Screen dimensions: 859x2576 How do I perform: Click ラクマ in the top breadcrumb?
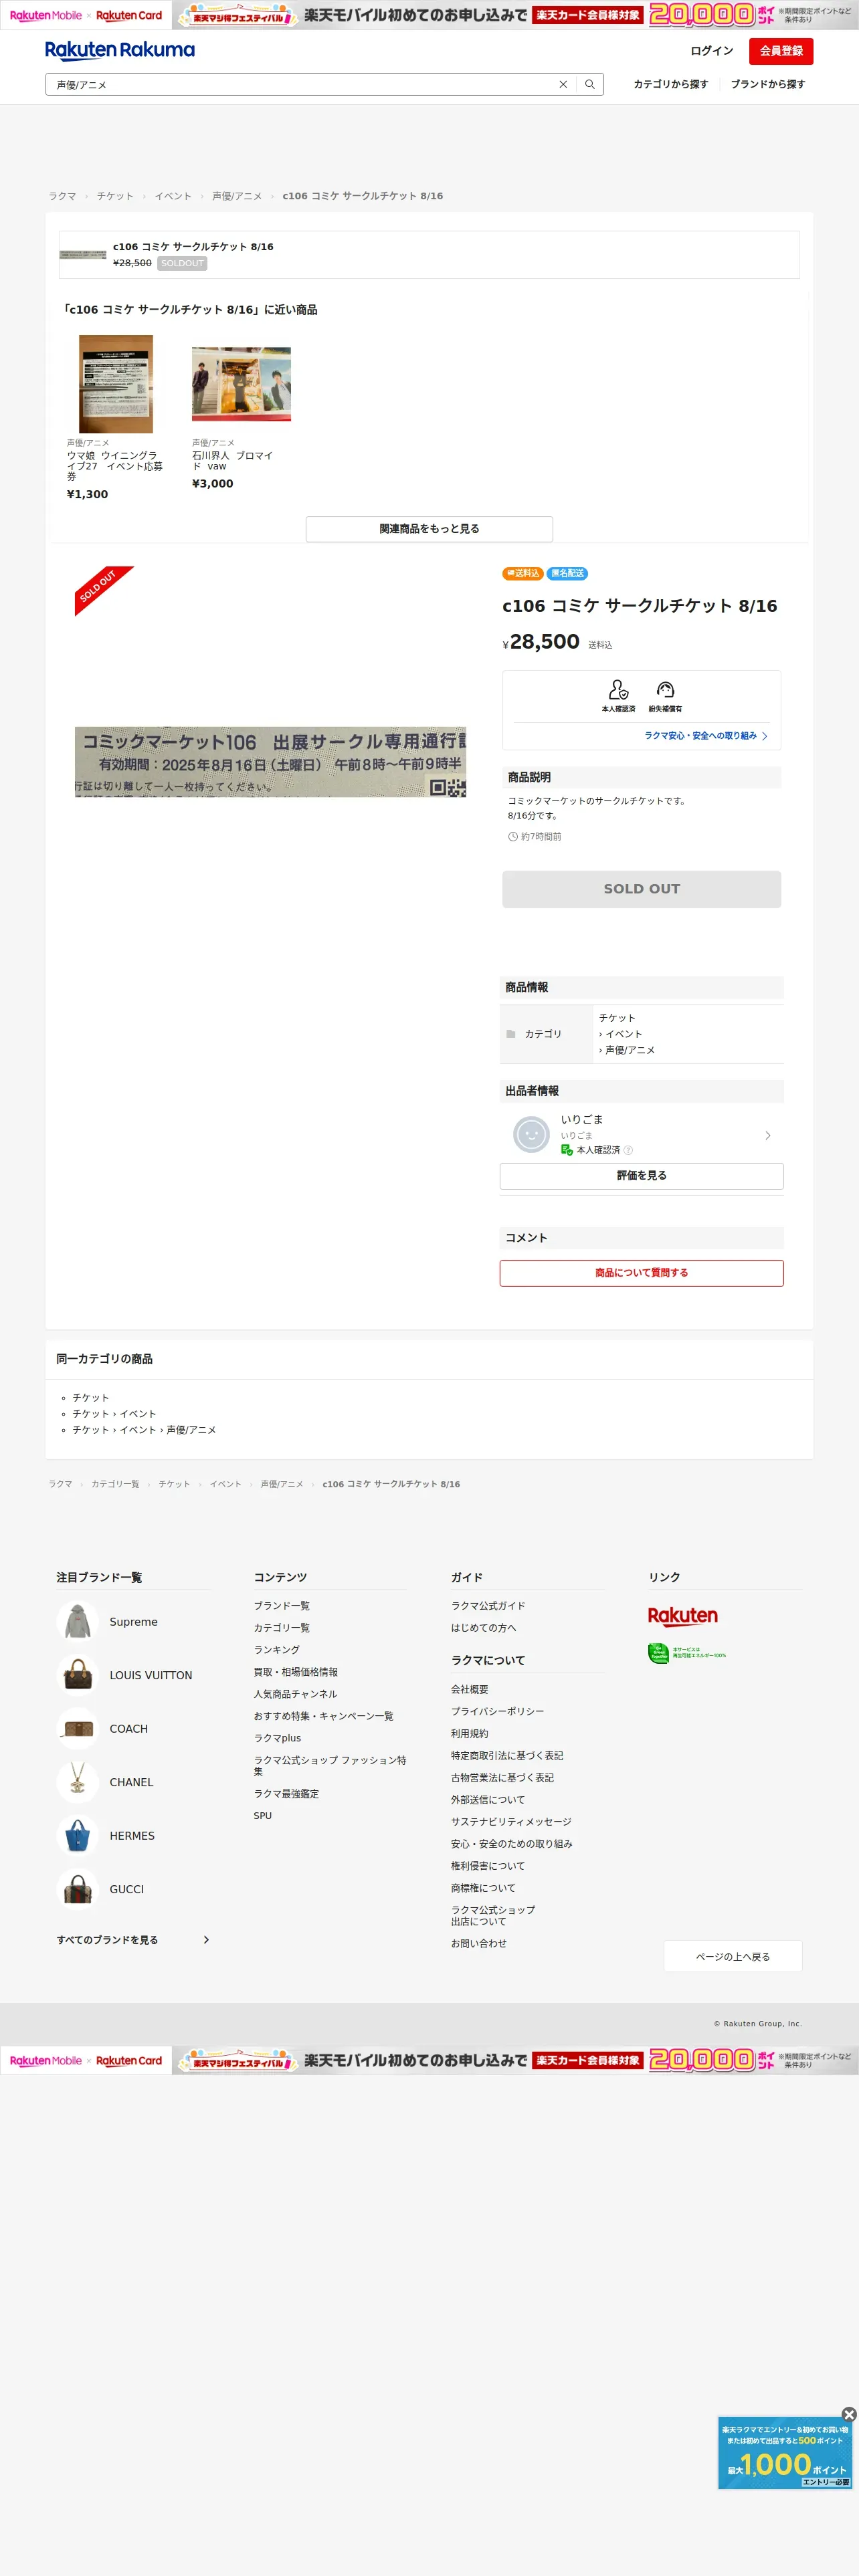[x=62, y=196]
